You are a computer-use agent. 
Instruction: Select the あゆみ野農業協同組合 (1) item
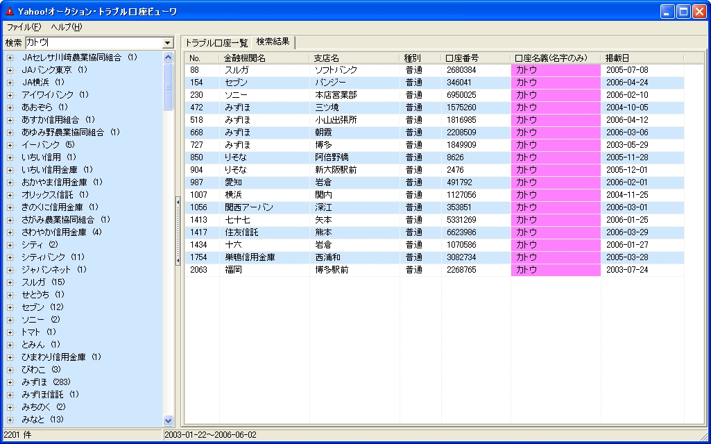[x=70, y=133]
